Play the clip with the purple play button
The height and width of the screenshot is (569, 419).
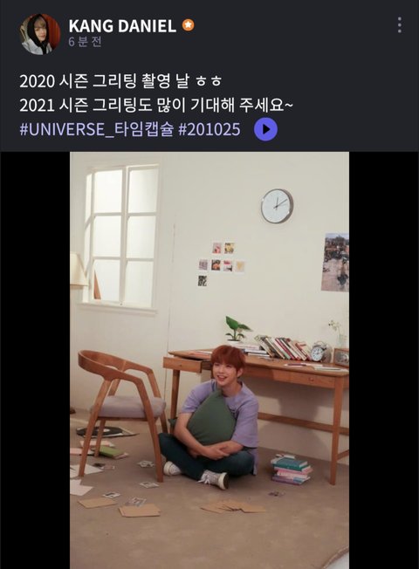point(265,129)
